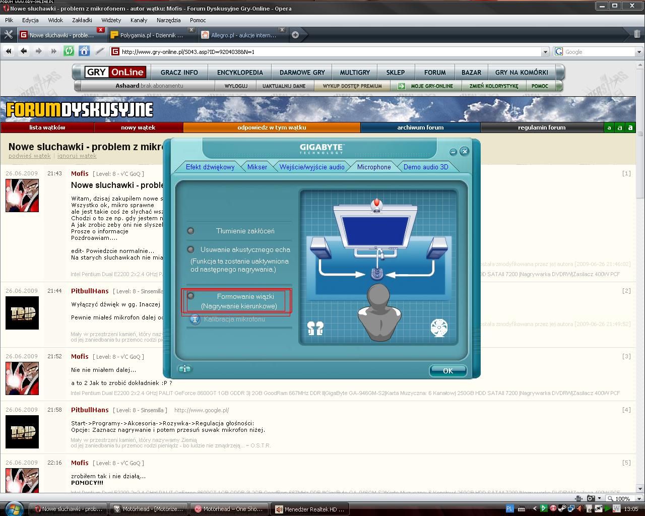Viewport: 645px width, 516px height.
Task: Open the address bar history dropdown
Action: pyautogui.click(x=545, y=51)
